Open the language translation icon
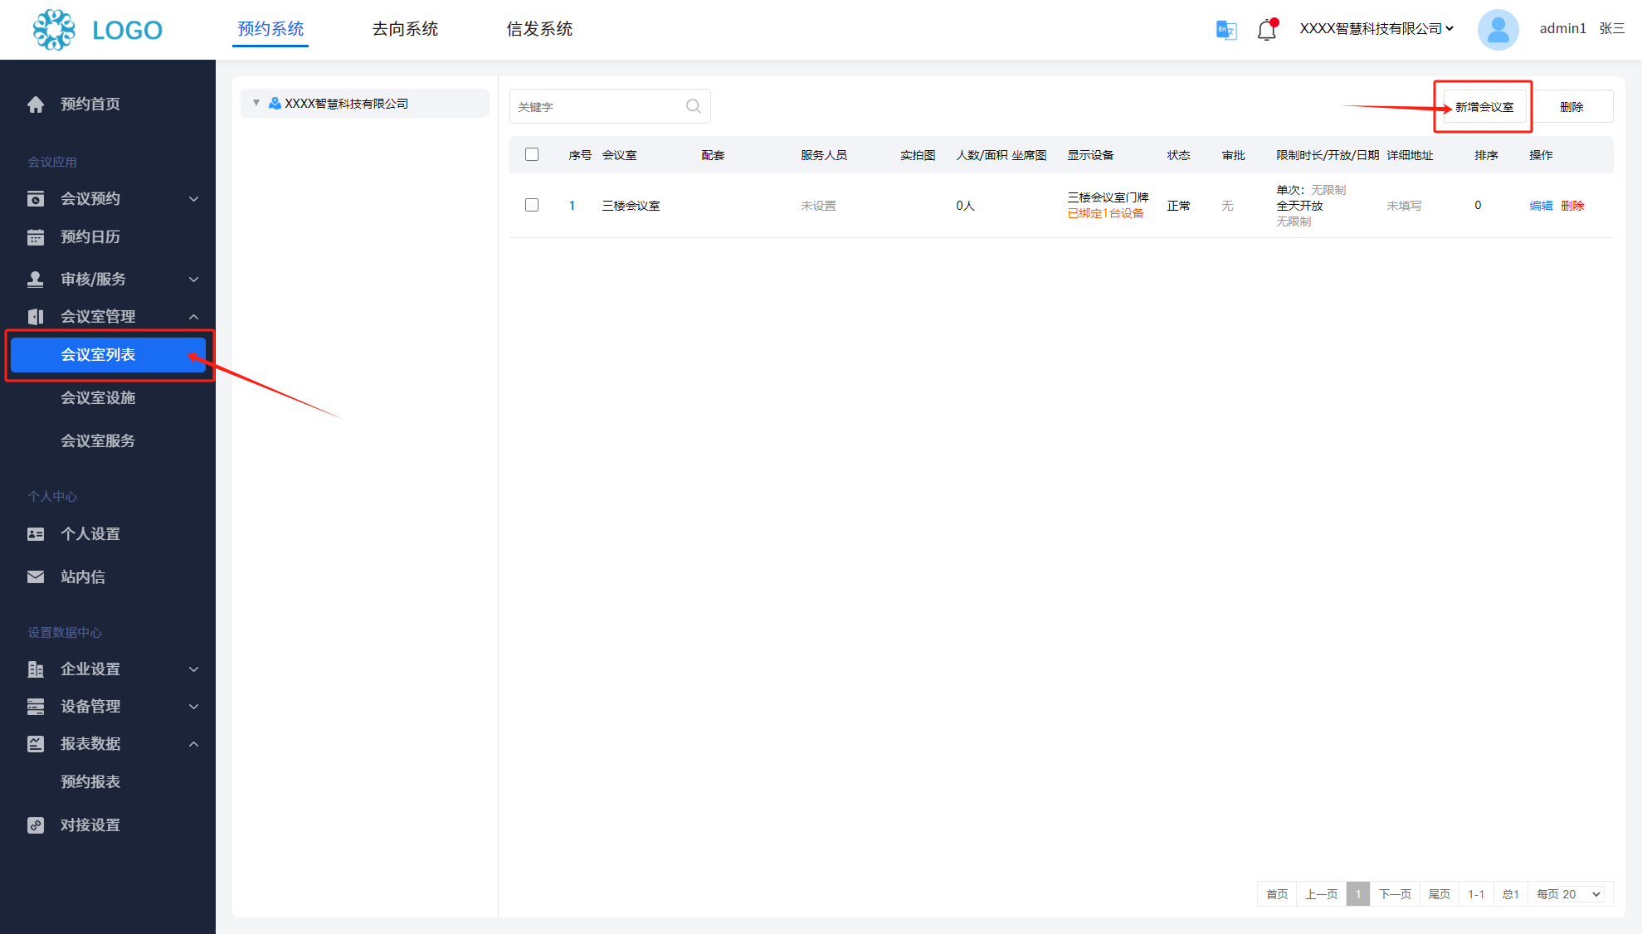 tap(1226, 30)
